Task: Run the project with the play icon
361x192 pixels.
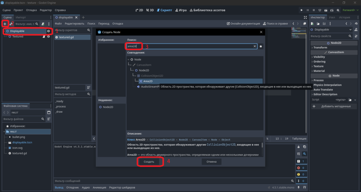Action: pos(301,10)
